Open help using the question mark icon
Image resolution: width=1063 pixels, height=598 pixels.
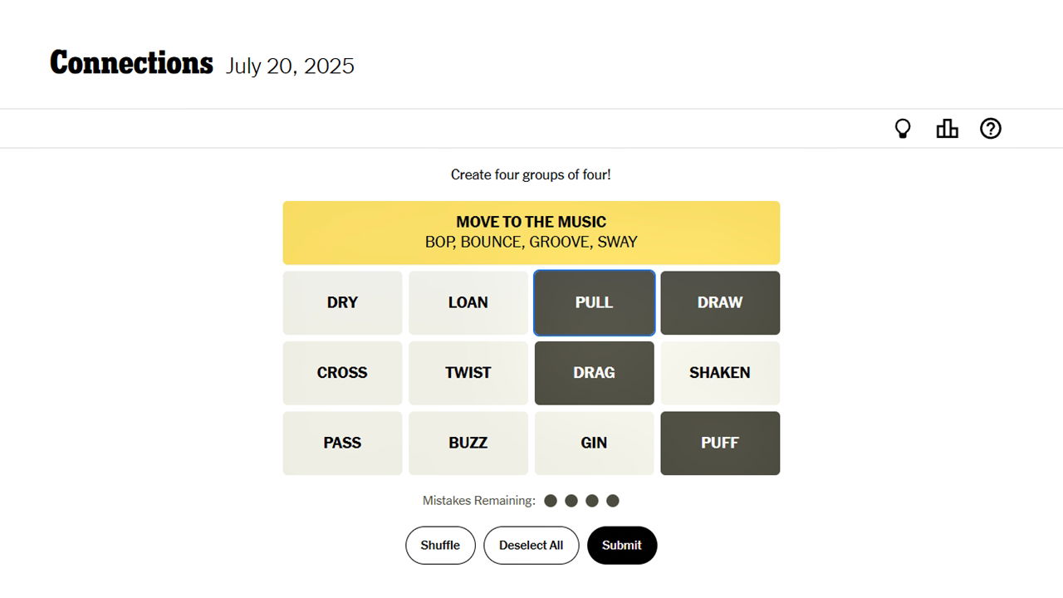tap(990, 129)
